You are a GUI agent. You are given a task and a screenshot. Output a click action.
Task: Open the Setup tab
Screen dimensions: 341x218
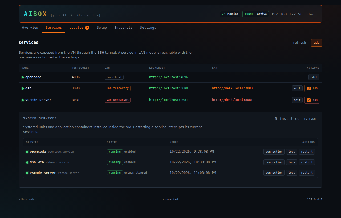click(102, 28)
